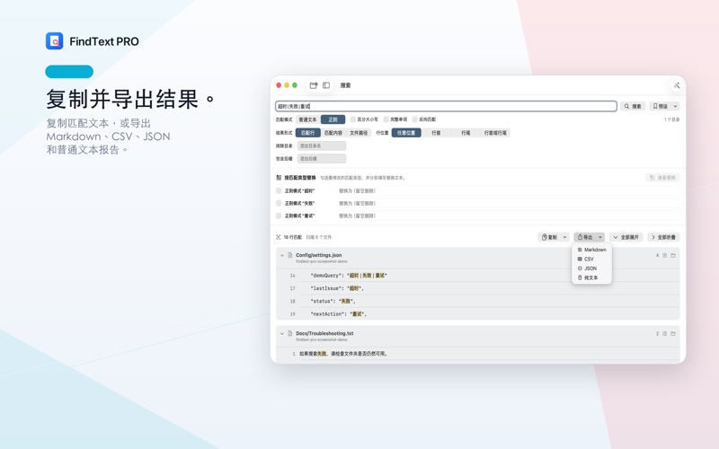Collapse the Docs/Troubleshooting.txt result group
The image size is (719, 449).
[x=282, y=333]
